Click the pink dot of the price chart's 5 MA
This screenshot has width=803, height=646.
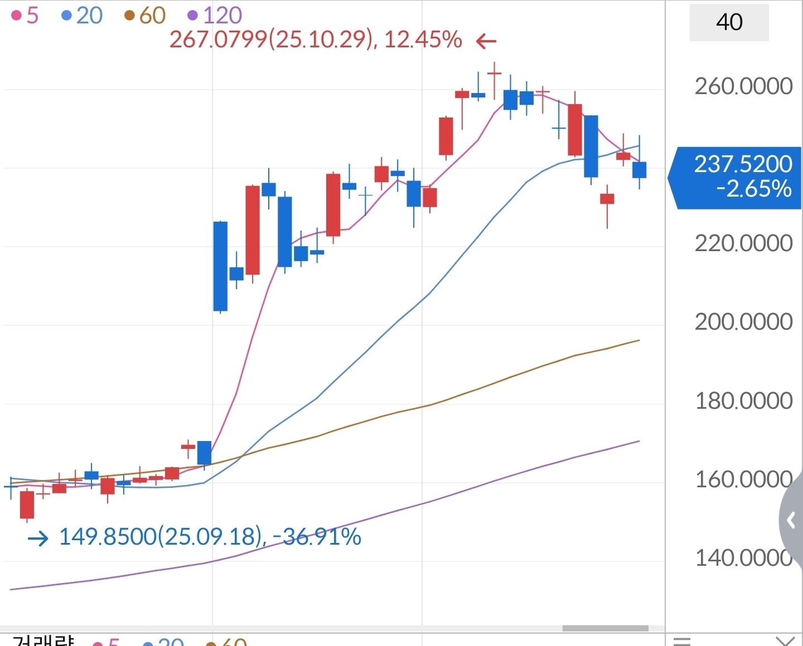(16, 16)
